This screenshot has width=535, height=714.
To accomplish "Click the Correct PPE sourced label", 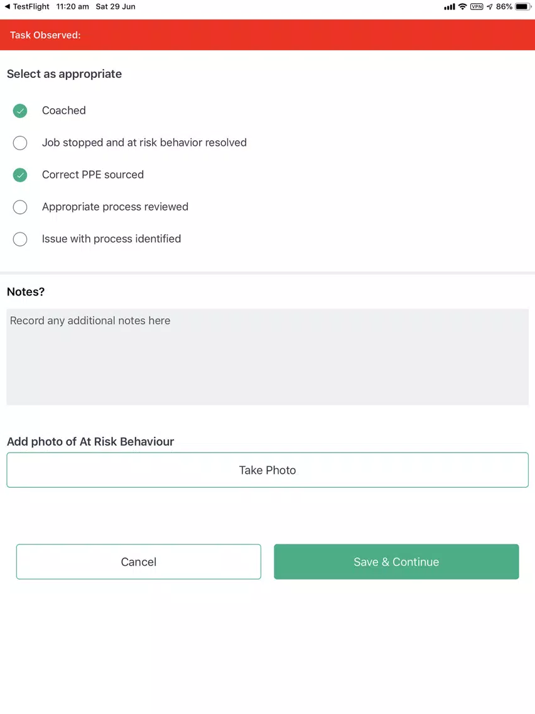I will [93, 175].
